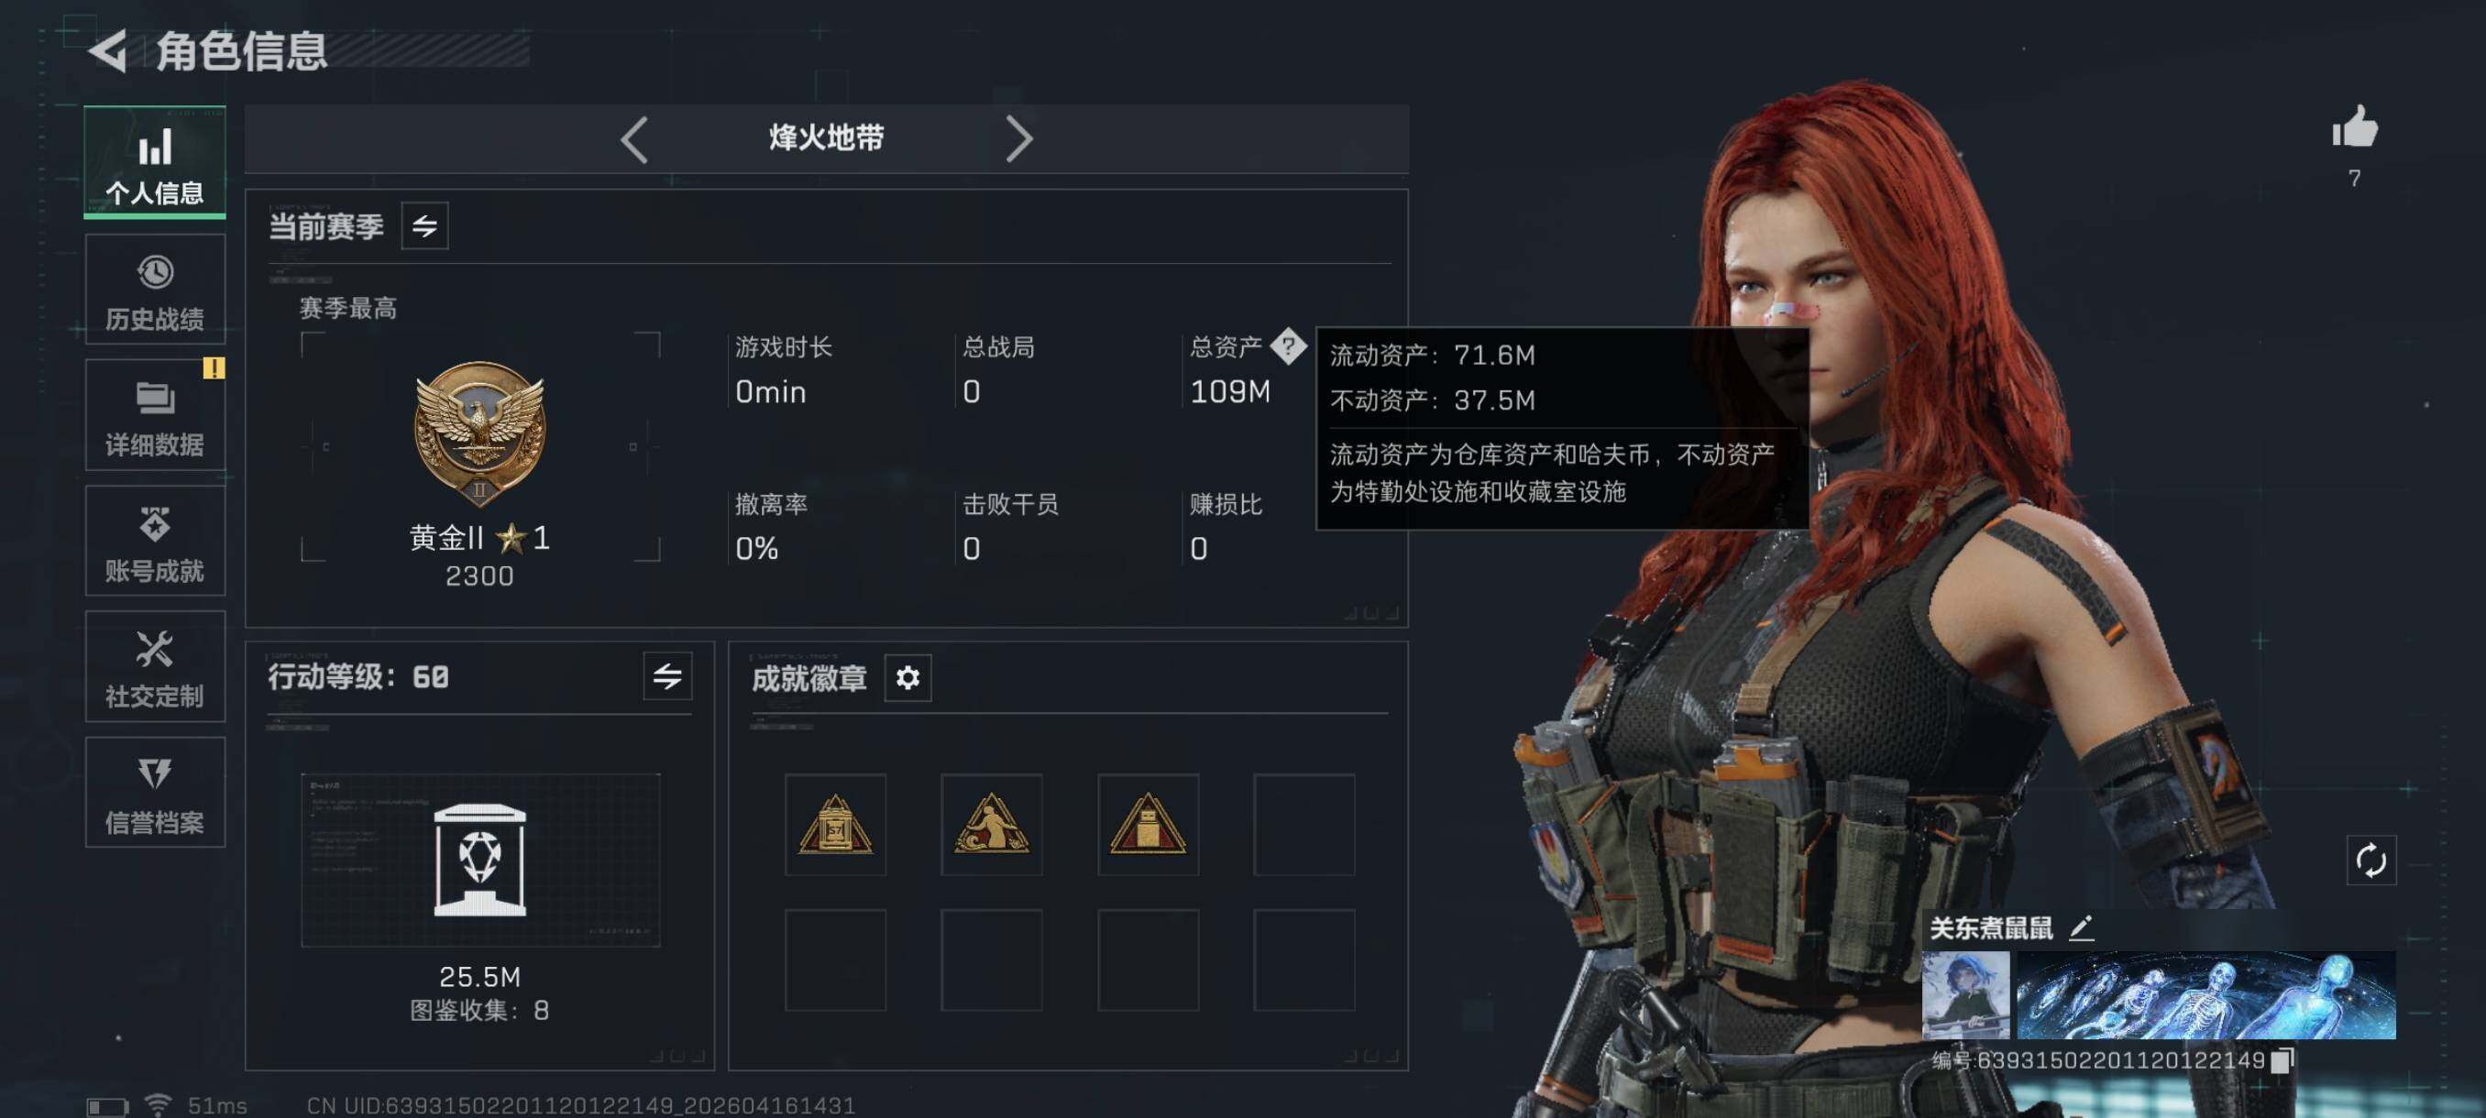Give a thumbs-up like to the profile
Screen dimensions: 2486x1118
click(2354, 126)
